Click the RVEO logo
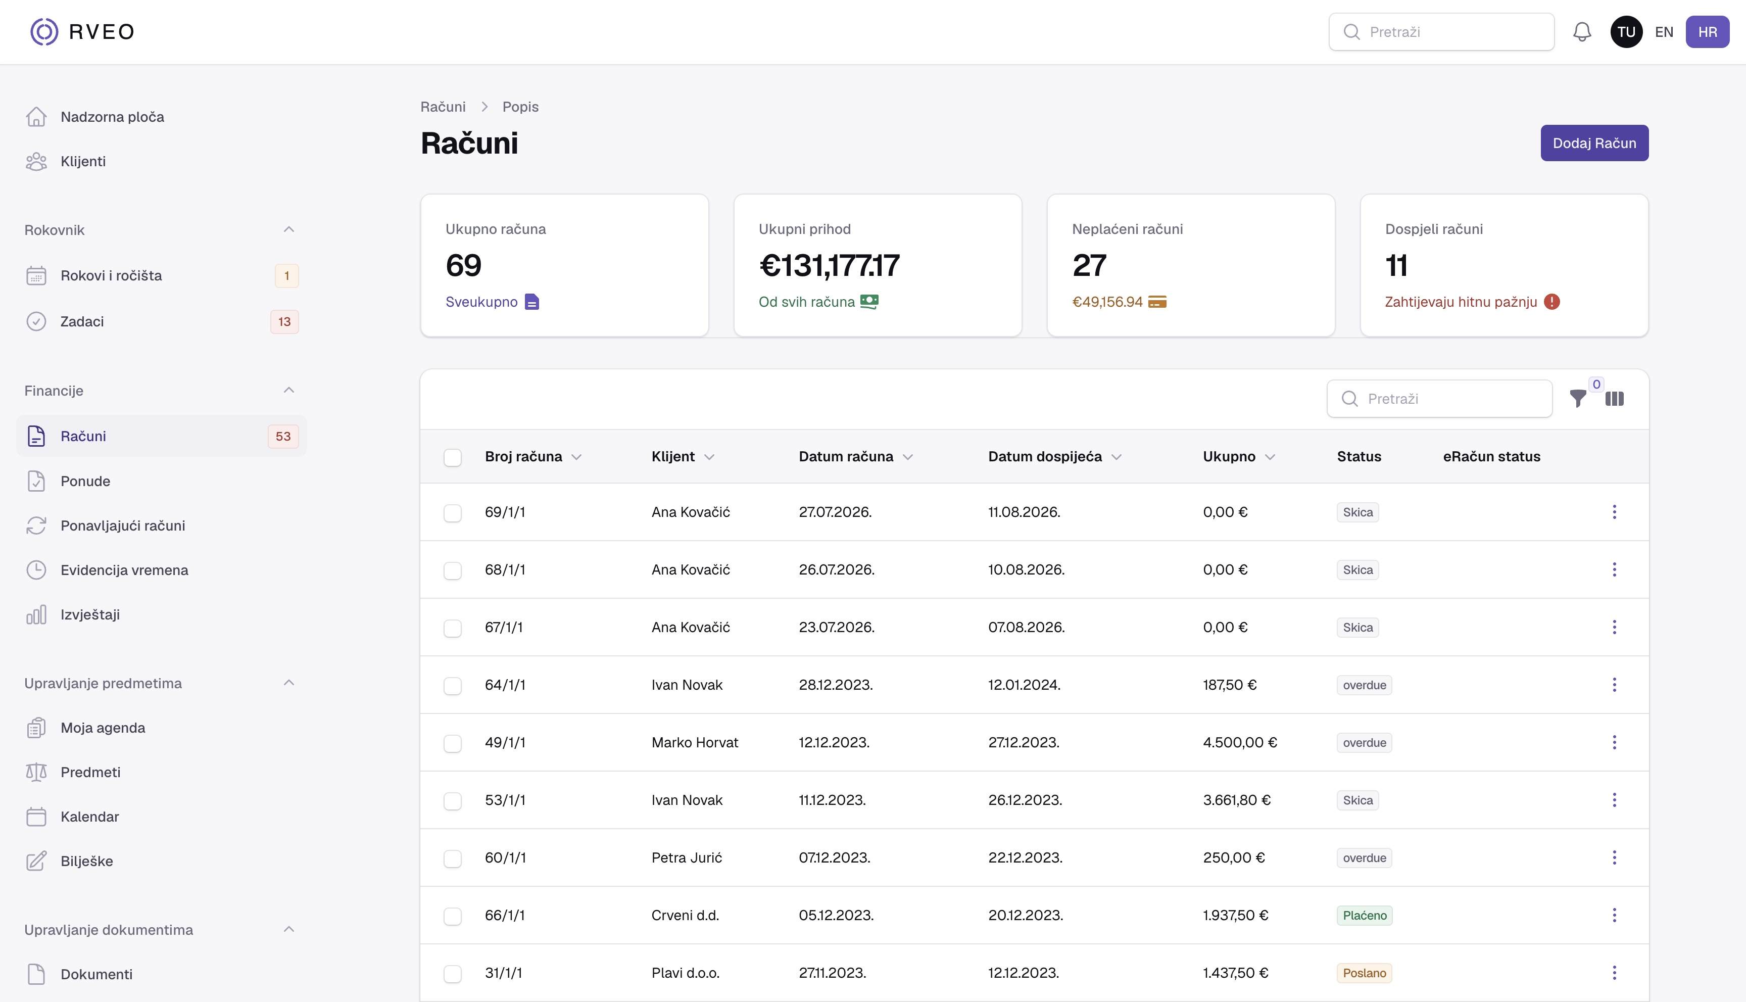Viewport: 1746px width, 1002px height. 82,32
